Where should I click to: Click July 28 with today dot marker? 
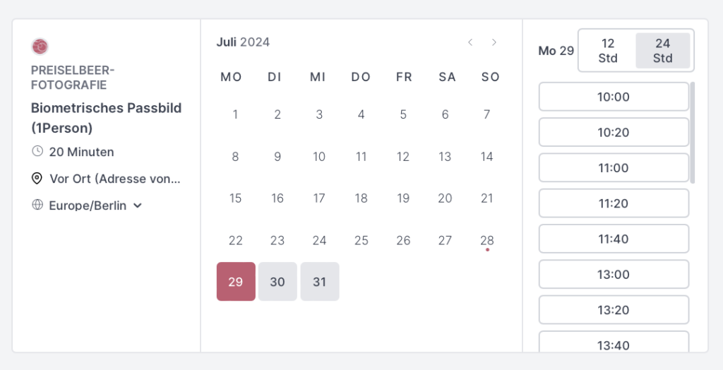(x=487, y=240)
